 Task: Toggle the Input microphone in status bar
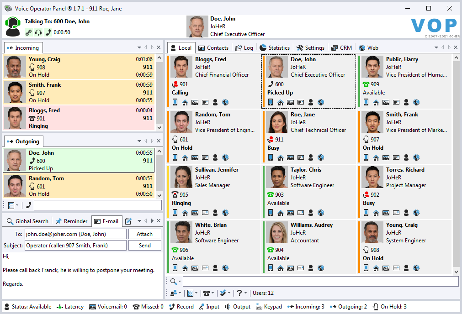(209, 307)
